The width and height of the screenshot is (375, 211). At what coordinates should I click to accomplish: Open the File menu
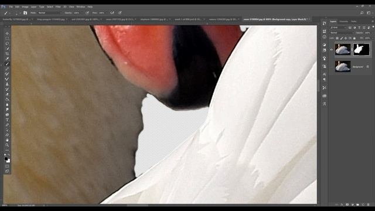[11, 6]
